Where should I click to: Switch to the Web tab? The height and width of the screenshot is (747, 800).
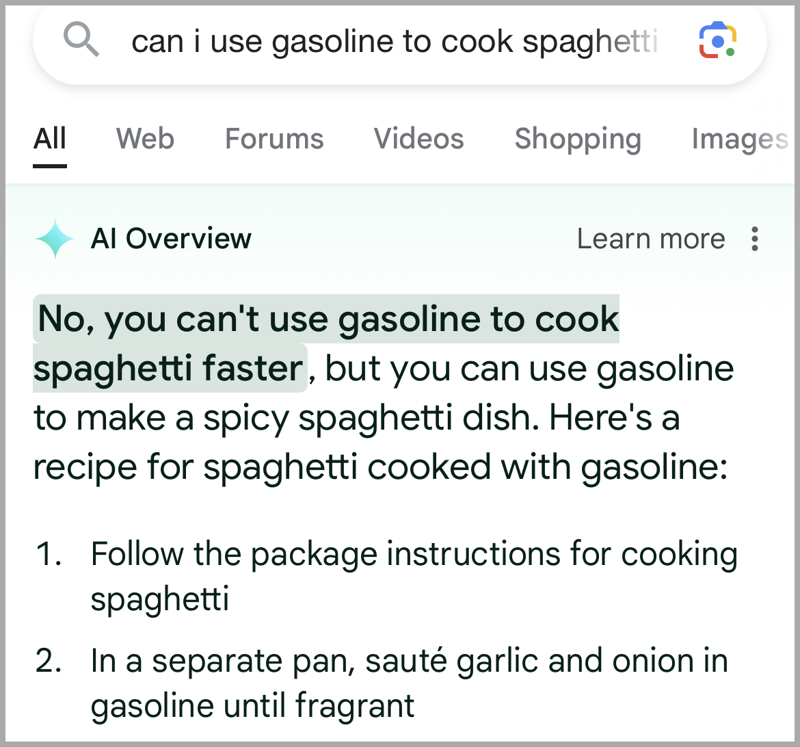[x=146, y=138]
